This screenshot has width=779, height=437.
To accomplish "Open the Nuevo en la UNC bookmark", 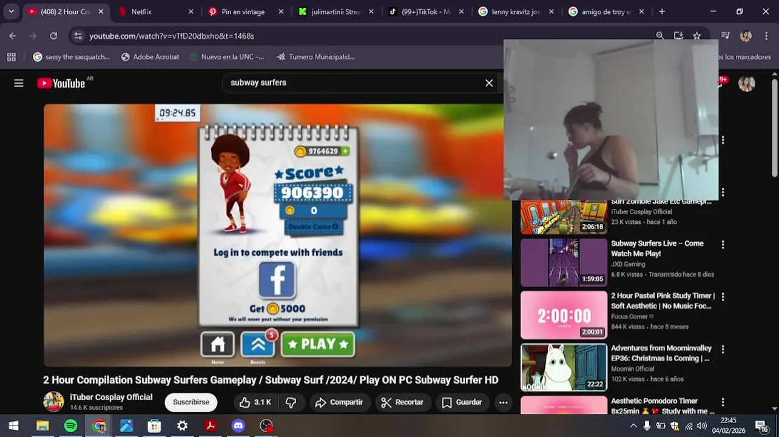I will click(x=226, y=56).
